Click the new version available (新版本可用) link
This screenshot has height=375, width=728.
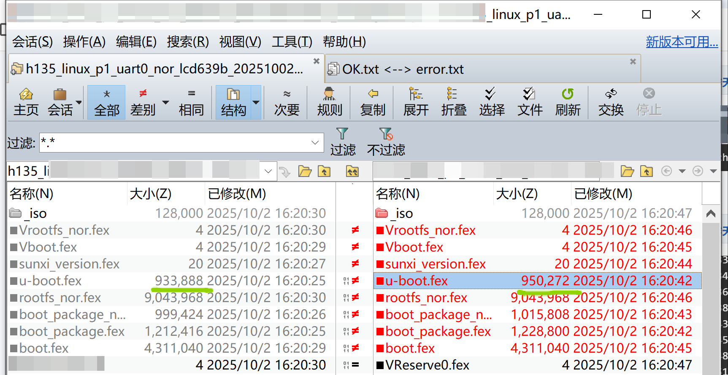(x=682, y=42)
